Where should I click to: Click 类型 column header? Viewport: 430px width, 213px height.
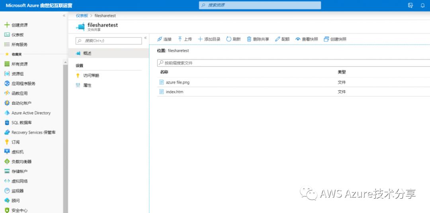pos(342,72)
